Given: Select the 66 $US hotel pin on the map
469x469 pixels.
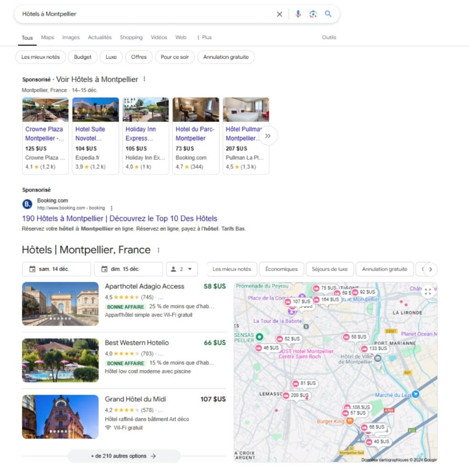Looking at the screenshot, I should click(373, 427).
